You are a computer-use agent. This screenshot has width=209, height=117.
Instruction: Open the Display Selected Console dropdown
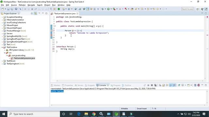tap(185, 85)
